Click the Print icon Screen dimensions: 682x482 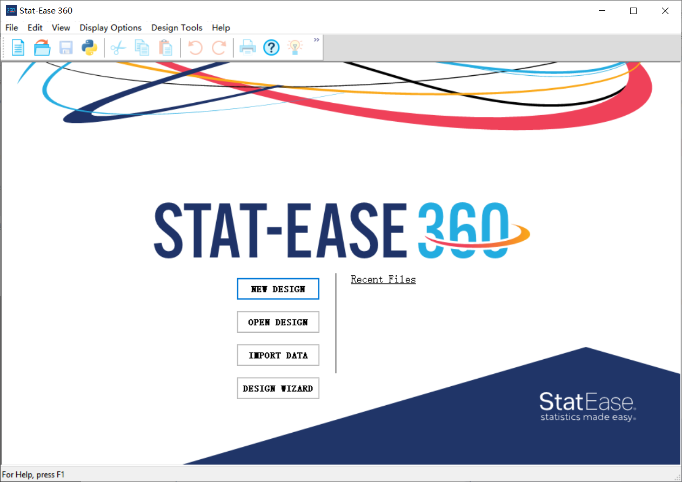pos(248,48)
